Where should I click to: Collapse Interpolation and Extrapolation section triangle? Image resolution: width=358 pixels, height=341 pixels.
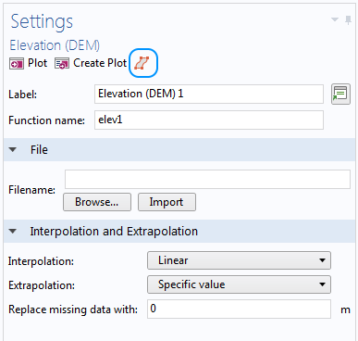click(13, 231)
